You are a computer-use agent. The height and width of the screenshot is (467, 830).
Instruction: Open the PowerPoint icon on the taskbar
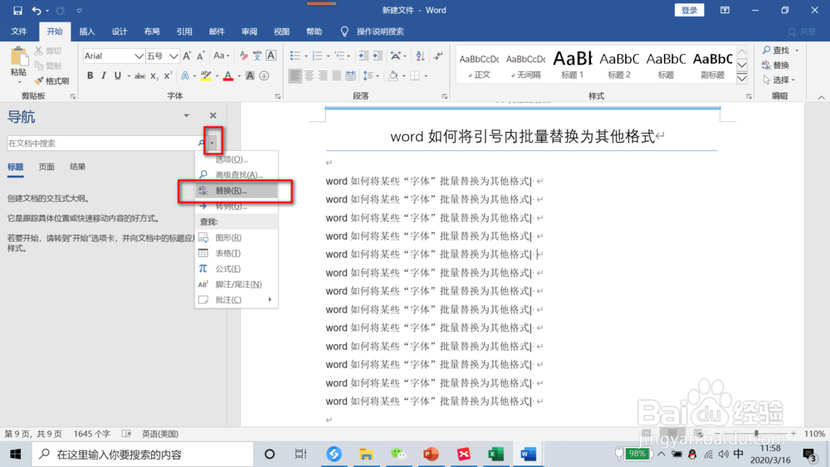pyautogui.click(x=431, y=454)
